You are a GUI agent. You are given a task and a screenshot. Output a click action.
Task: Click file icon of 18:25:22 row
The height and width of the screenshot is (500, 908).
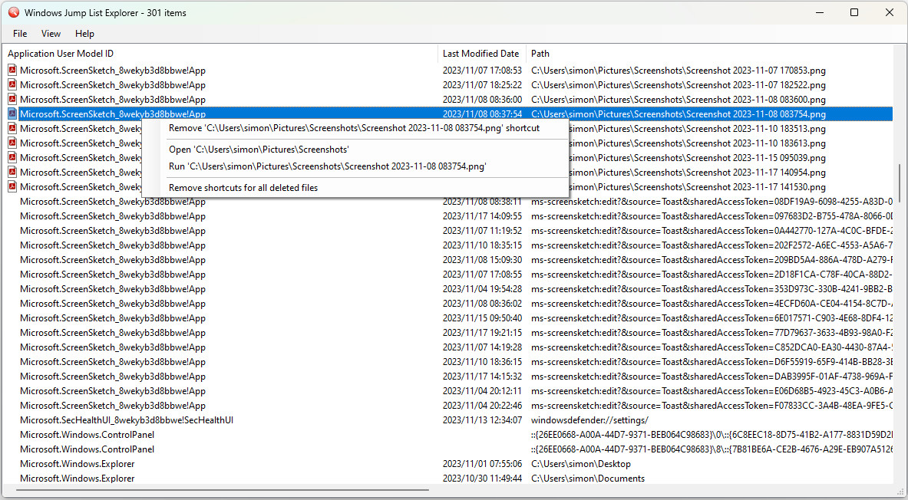(13, 84)
